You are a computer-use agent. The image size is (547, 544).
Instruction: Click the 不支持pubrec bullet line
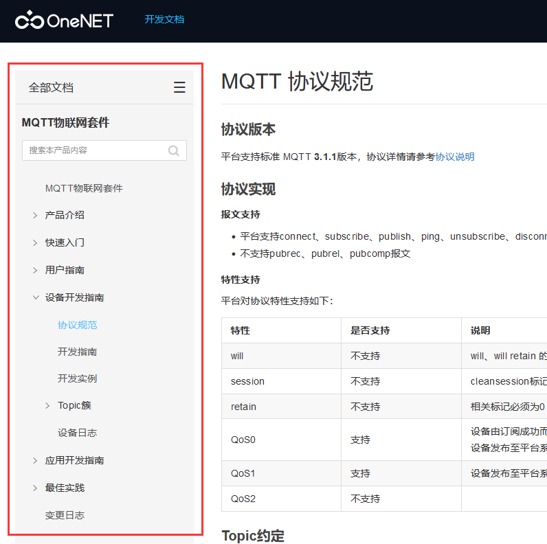(325, 253)
